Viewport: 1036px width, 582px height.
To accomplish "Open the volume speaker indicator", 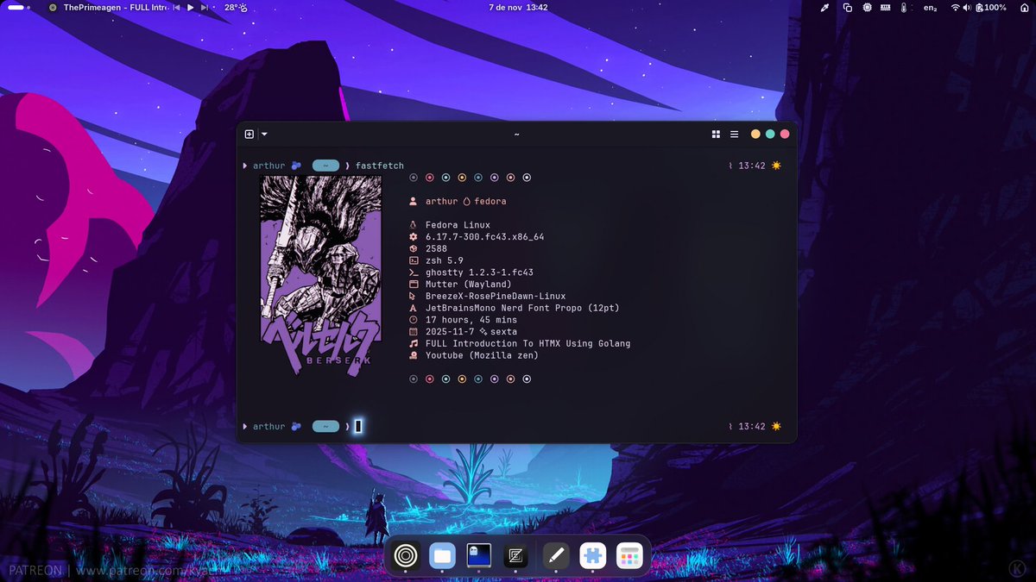I will coord(968,7).
